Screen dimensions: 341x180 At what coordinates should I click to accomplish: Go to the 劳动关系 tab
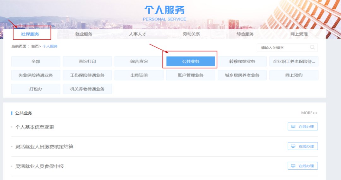pos(191,34)
